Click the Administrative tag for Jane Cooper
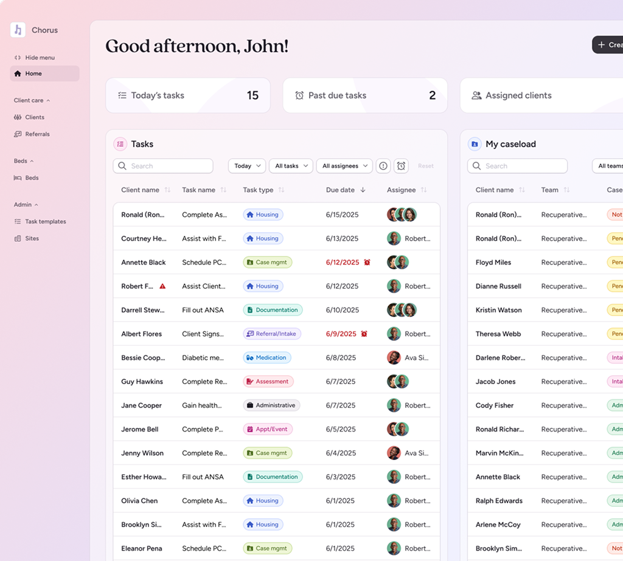This screenshot has width=623, height=561. [271, 405]
